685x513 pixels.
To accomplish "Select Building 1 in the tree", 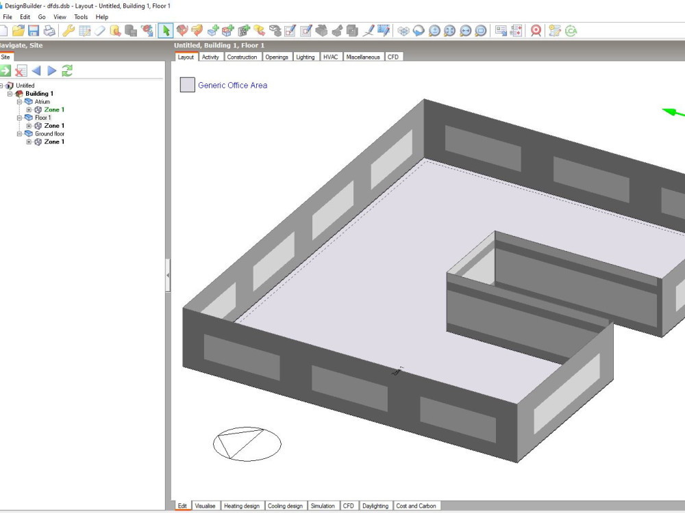I will pyautogui.click(x=39, y=94).
